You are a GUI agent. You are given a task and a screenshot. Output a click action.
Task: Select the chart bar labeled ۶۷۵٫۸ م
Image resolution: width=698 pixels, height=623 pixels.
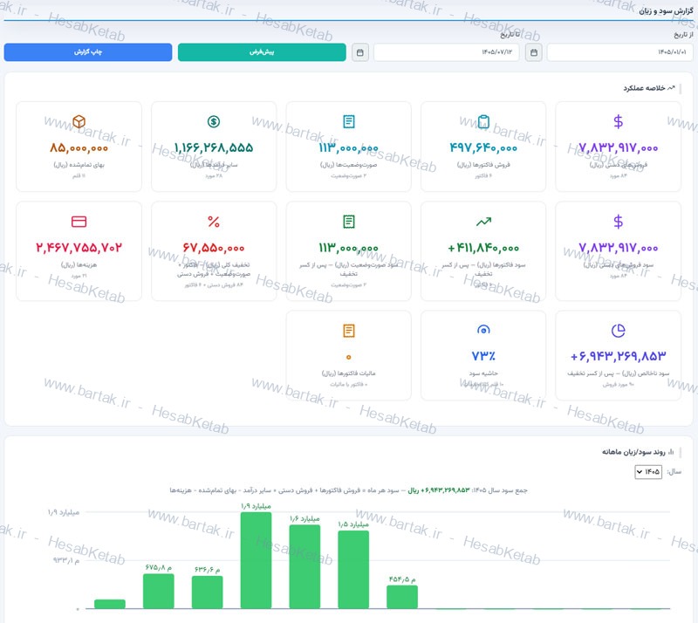[159, 591]
